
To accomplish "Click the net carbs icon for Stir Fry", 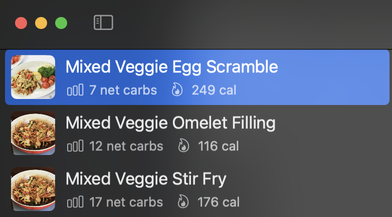I will pyautogui.click(x=75, y=202).
